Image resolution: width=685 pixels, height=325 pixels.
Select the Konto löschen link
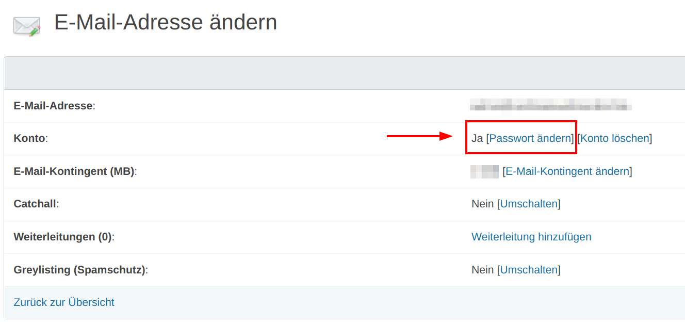[615, 138]
